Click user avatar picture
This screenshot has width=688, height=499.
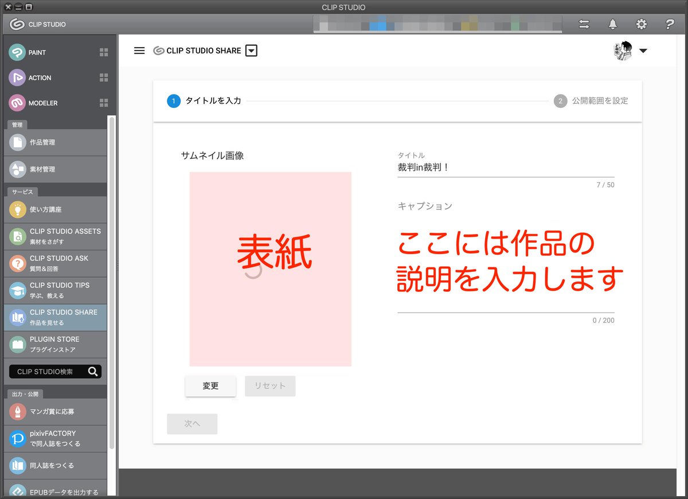click(623, 50)
